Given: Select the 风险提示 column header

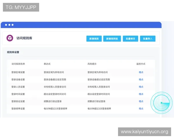Looking at the screenshot, I should click(92, 64).
